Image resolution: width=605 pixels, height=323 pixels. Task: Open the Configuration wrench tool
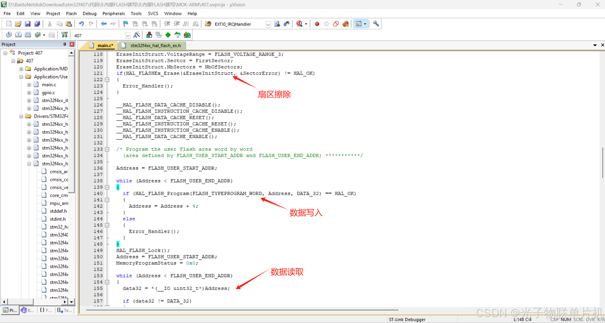pos(375,24)
